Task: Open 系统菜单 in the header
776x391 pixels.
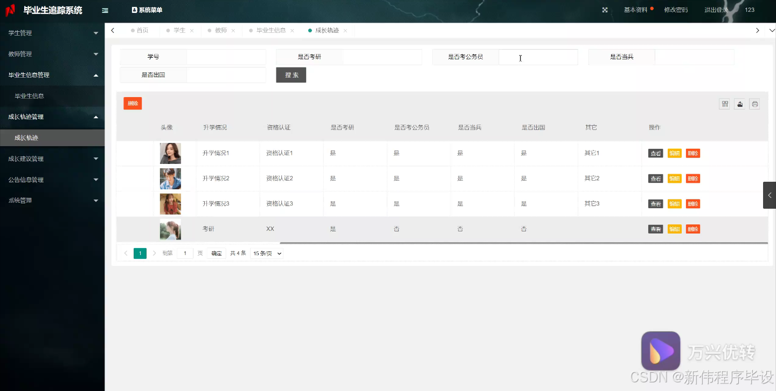Action: click(x=147, y=10)
